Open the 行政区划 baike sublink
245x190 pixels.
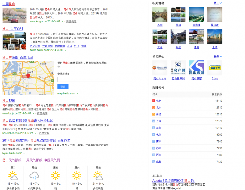point(47,46)
